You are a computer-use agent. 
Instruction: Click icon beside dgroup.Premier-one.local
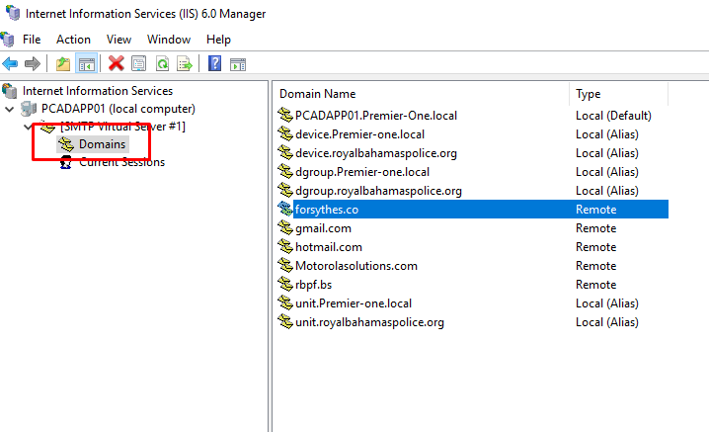[285, 172]
